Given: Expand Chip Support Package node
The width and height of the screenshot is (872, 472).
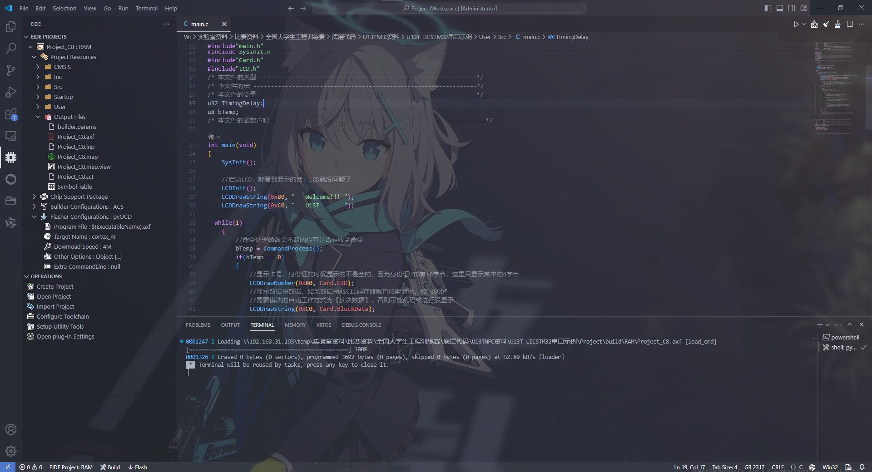Looking at the screenshot, I should (35, 197).
